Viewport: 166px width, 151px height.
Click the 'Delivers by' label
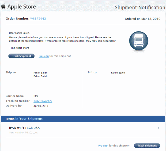[x=14, y=106]
